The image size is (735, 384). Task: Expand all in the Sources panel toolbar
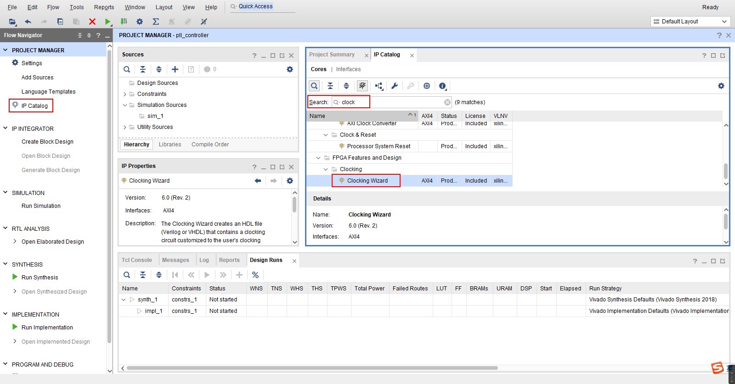click(159, 69)
